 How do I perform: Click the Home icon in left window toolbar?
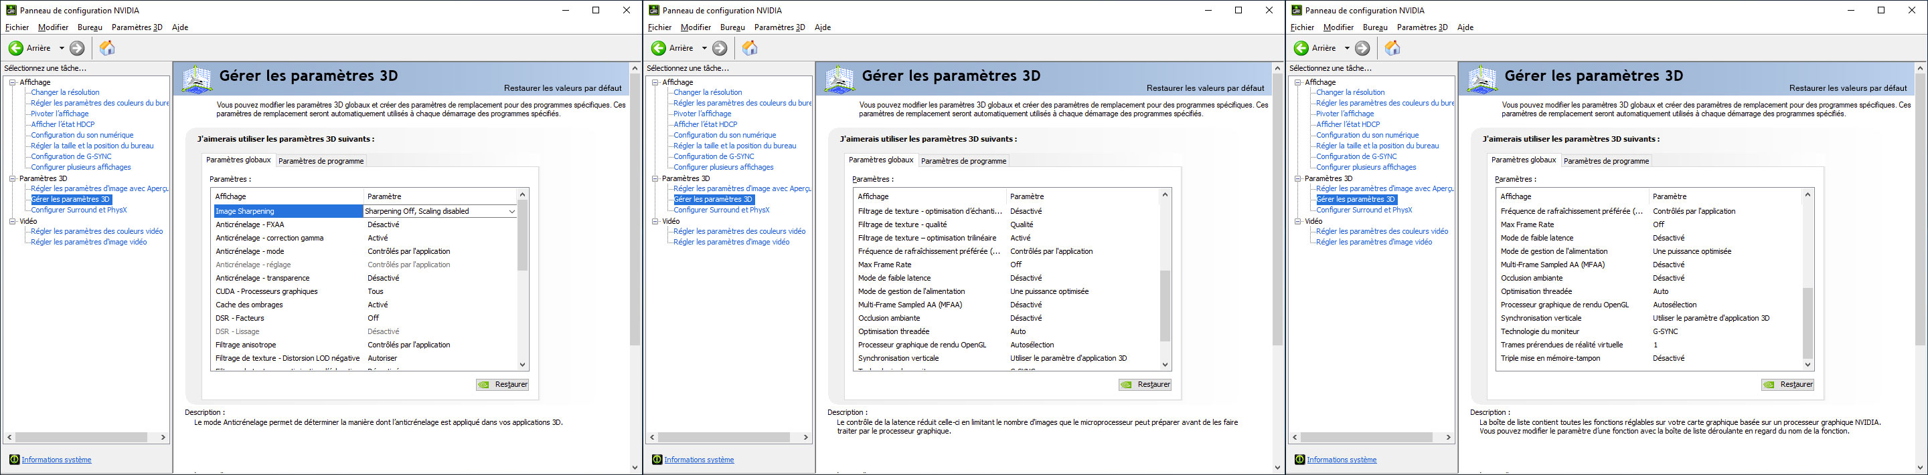(x=107, y=48)
